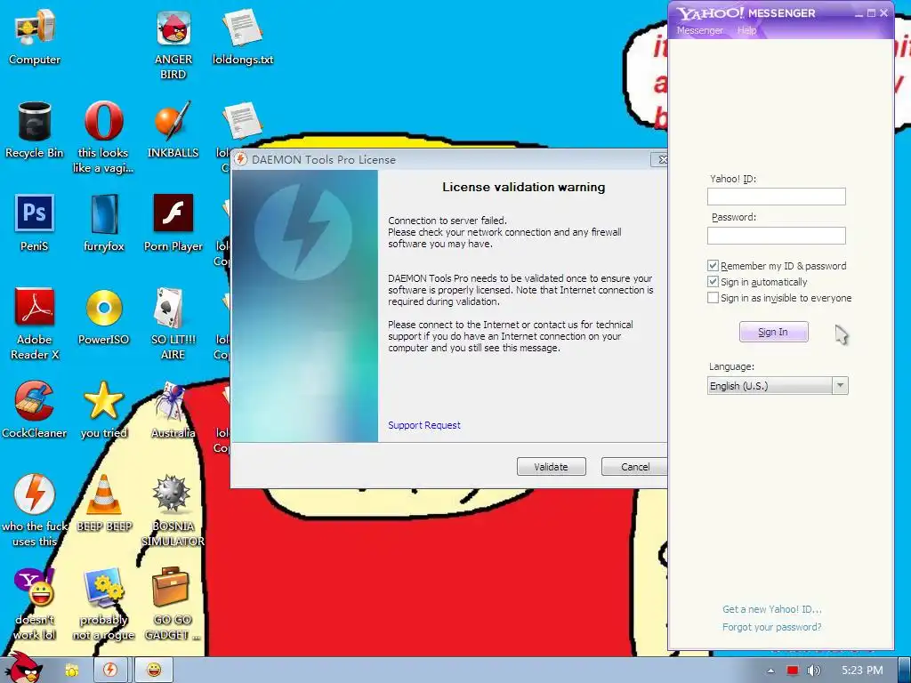Image resolution: width=911 pixels, height=683 pixels.
Task: Click the 'License validation warning' heading
Action: click(523, 187)
